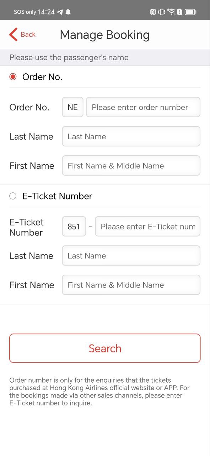
Task: Tap the Back text link
Action: [28, 35]
